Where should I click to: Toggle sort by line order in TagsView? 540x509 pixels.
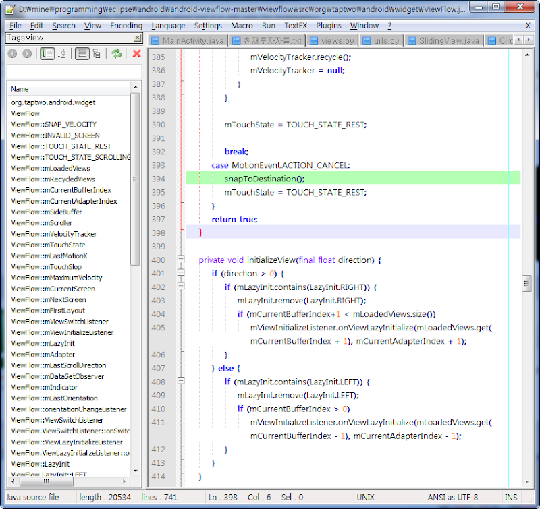(47, 54)
